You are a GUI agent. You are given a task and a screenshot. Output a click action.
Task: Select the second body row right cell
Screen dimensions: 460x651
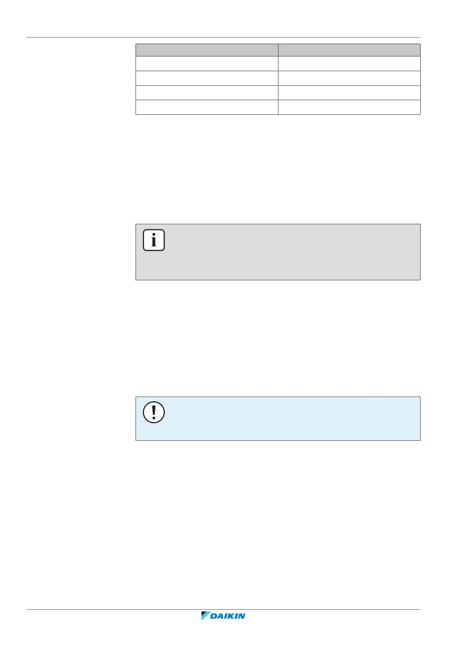click(349, 78)
